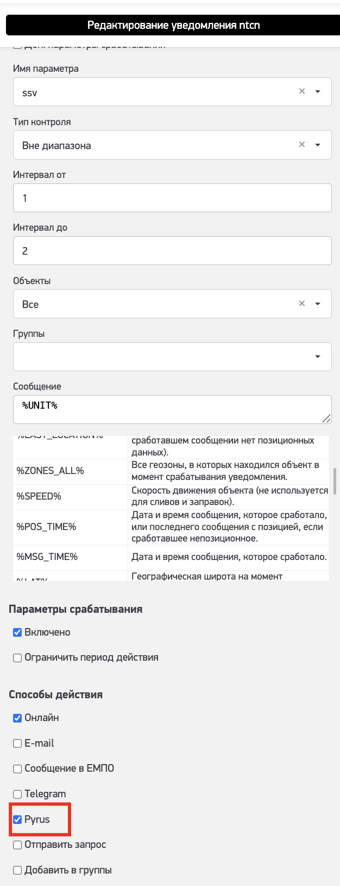Toggle the Онлайн action checkbox
The image size is (340, 886).
point(17,718)
